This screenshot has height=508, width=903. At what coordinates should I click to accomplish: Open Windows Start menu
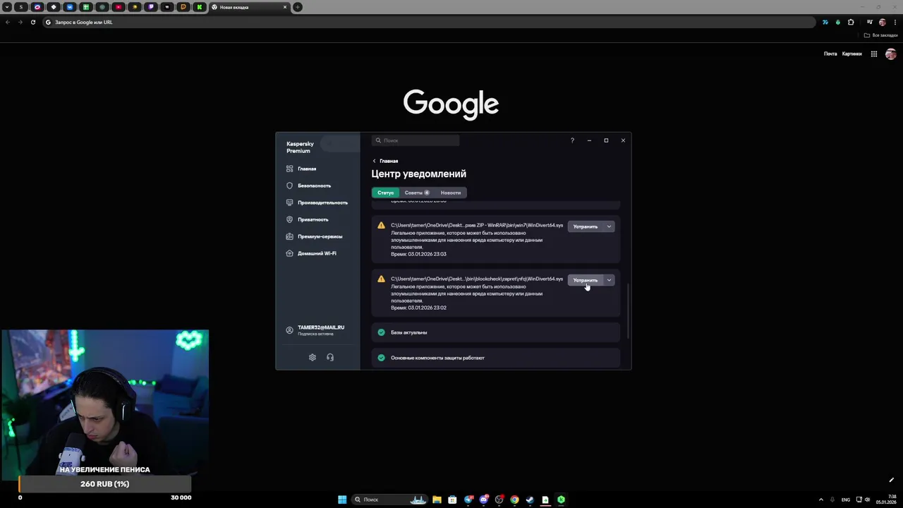[342, 500]
